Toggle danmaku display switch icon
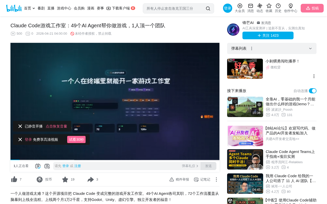The height and width of the screenshot is (204, 327). 38,166
